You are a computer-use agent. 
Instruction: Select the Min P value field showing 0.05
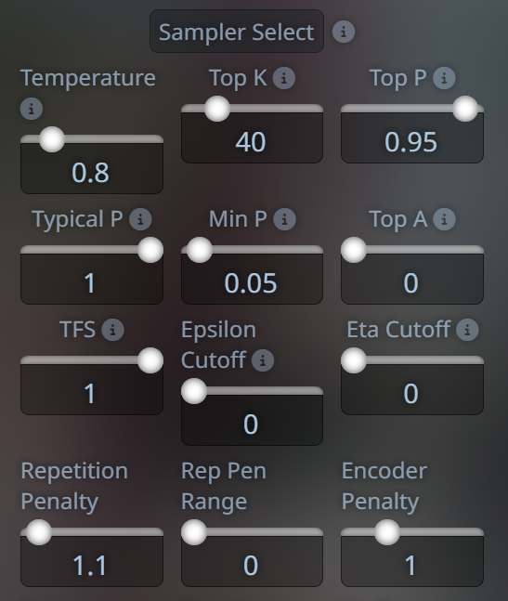(x=252, y=280)
